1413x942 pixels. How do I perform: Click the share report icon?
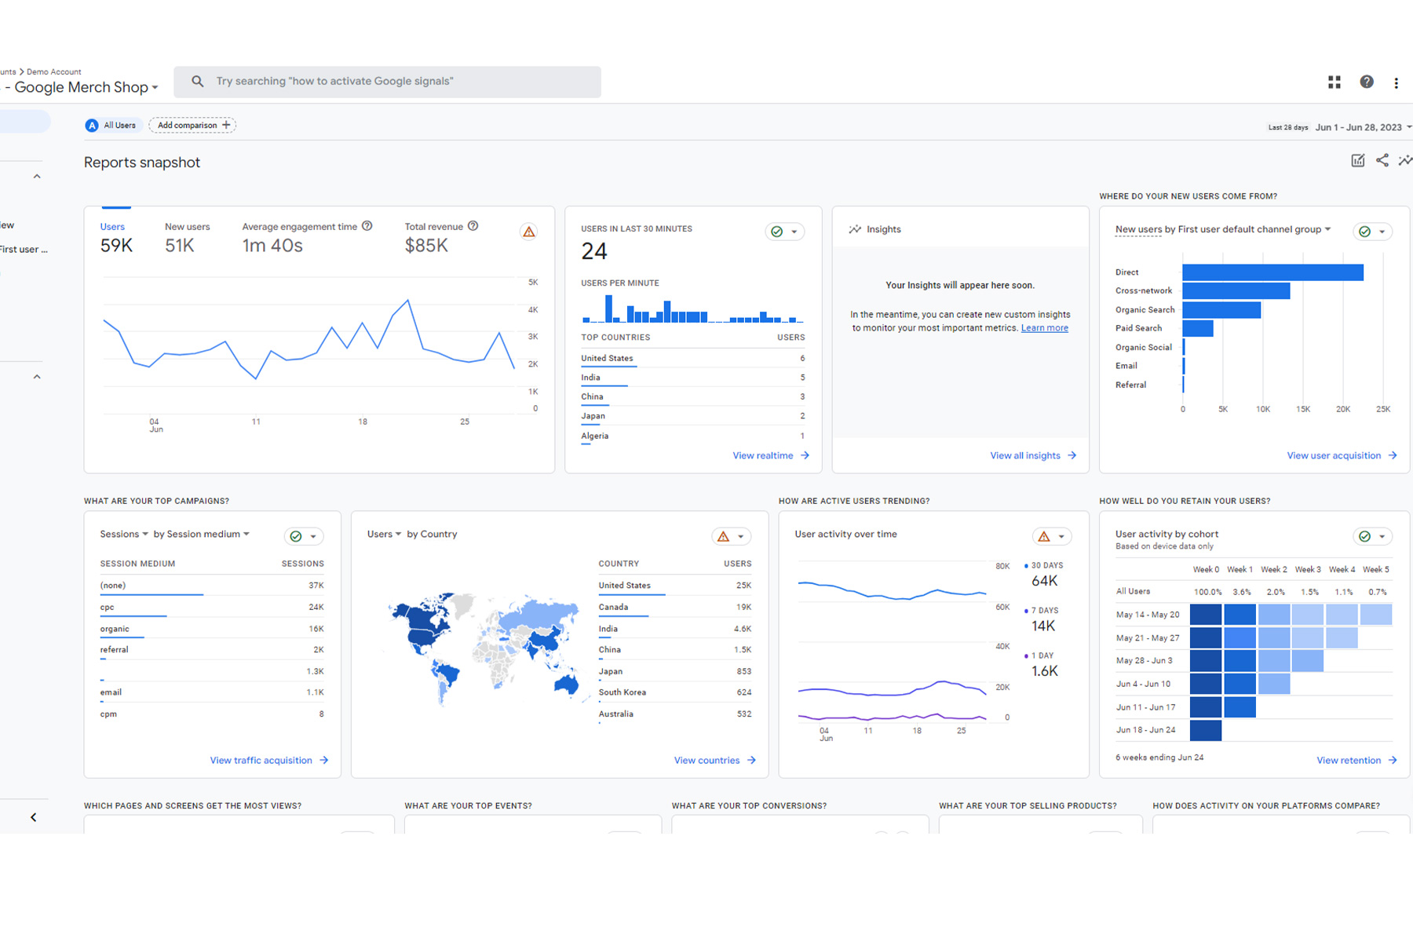(x=1382, y=160)
